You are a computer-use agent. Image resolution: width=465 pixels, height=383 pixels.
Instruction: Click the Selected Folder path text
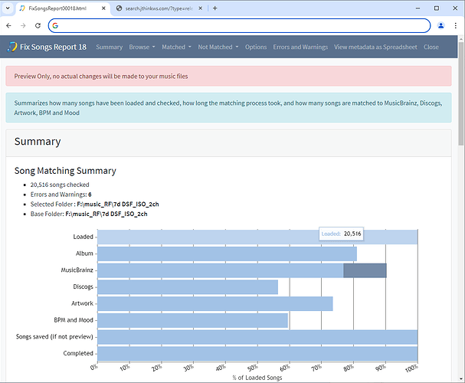click(x=118, y=205)
